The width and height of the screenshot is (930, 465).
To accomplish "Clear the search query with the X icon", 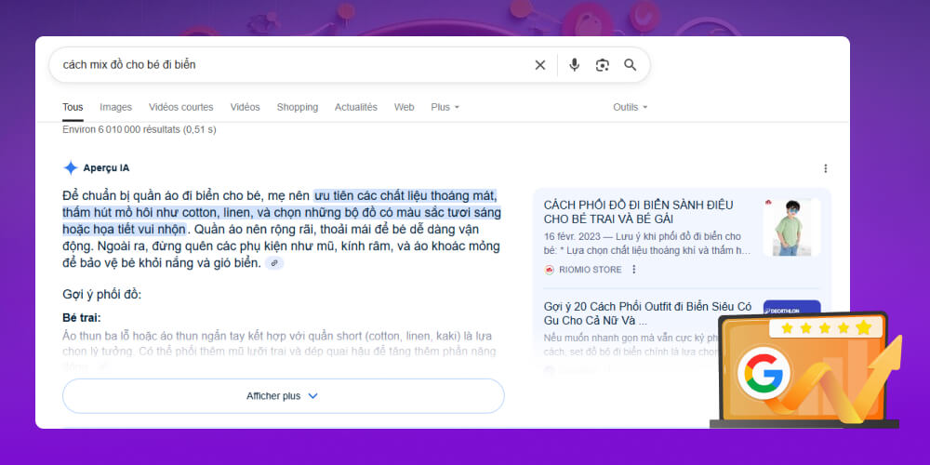I will pyautogui.click(x=539, y=65).
